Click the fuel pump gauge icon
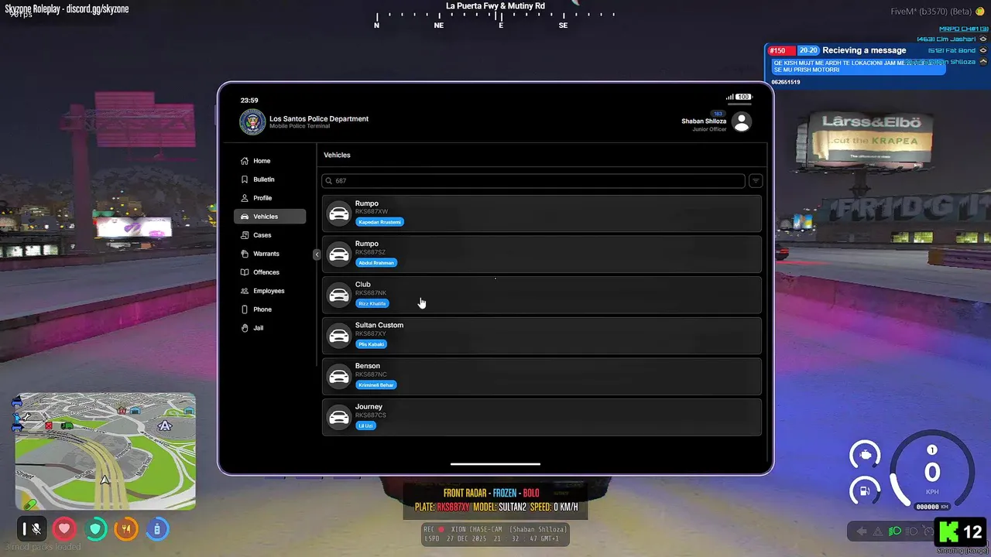This screenshot has width=991, height=557. tap(864, 490)
